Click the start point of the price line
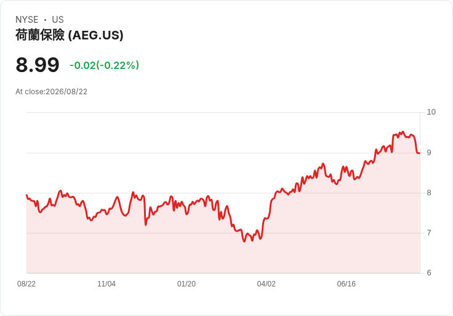Screen dimensions: 453x316 tap(26, 195)
